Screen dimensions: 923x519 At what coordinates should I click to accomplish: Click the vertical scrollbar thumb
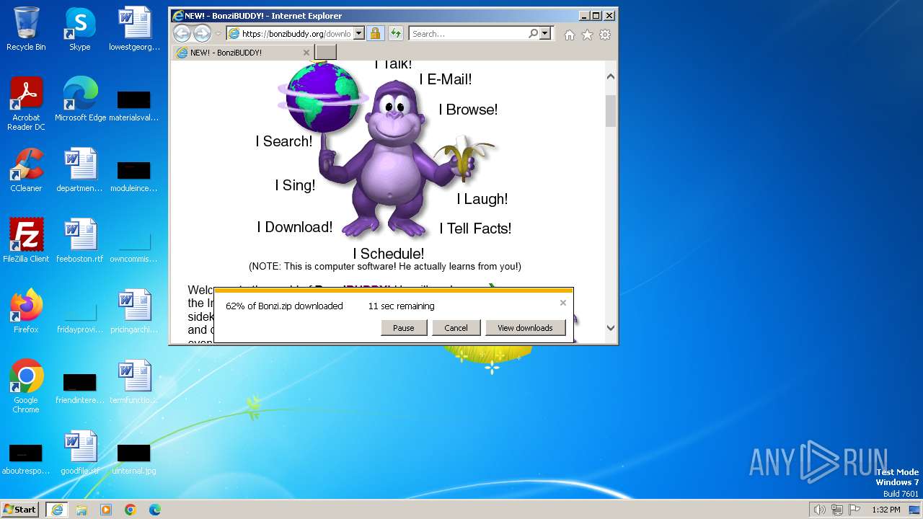[611, 110]
